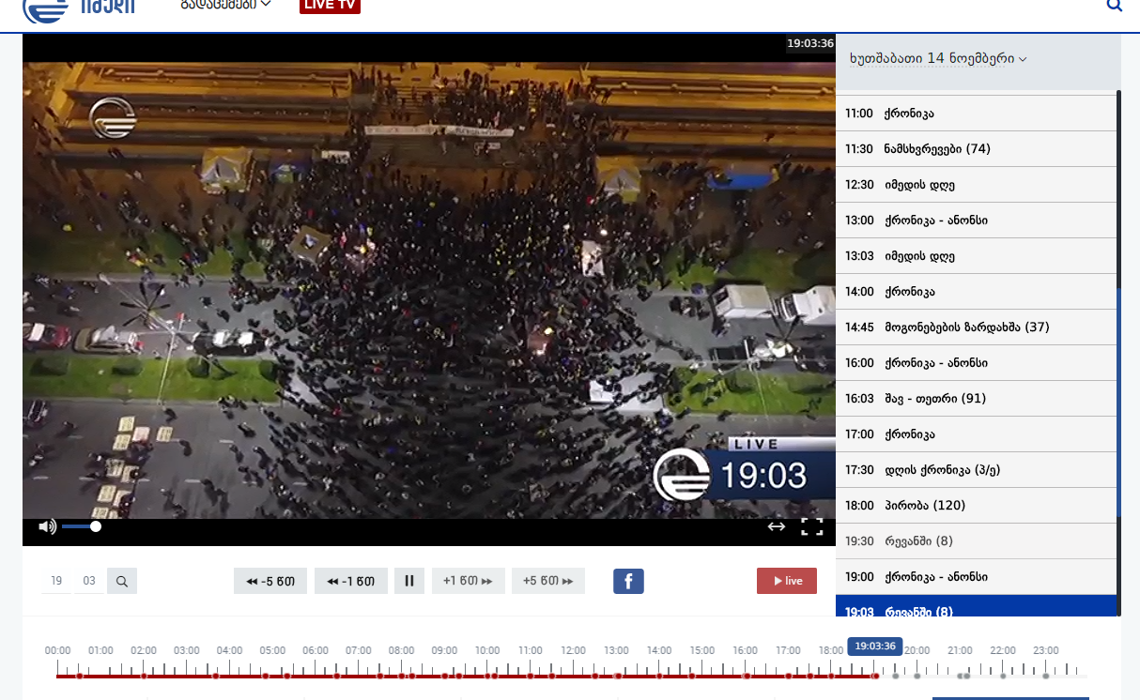
Task: Select the 17:00 ქრონიკა program
Action: 976,434
